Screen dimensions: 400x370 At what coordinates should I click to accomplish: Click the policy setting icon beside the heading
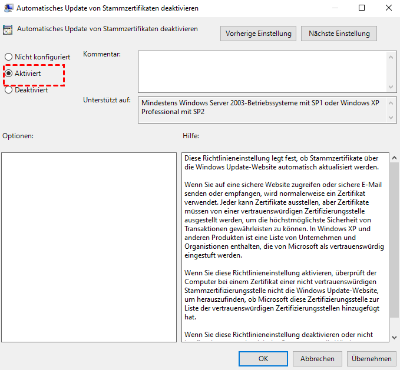8,30
